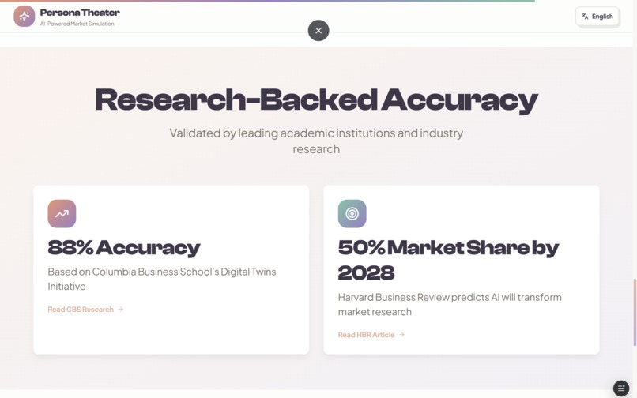The height and width of the screenshot is (398, 637).
Task: Click the 50% Market Share by 2028 heading
Action: [448, 261]
